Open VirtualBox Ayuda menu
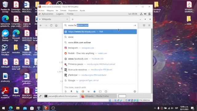This screenshot has height=111, width=197. pos(82,10)
